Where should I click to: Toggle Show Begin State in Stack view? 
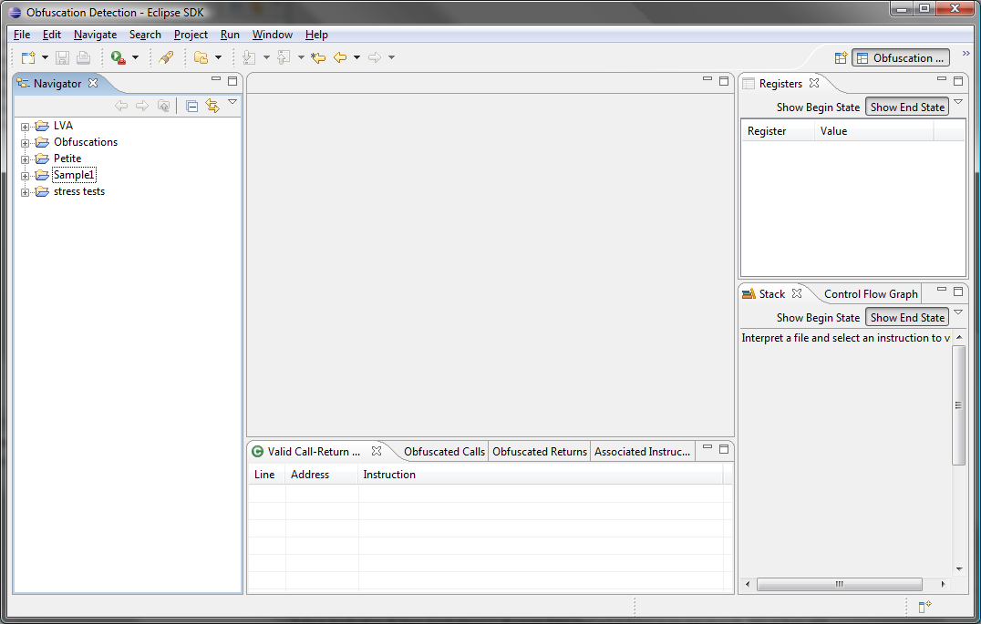pyautogui.click(x=819, y=318)
